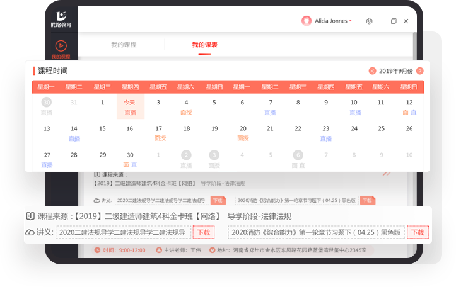Choose date 14 with 直播 session
Screen dimensions: 456x287
pyautogui.click(x=74, y=133)
